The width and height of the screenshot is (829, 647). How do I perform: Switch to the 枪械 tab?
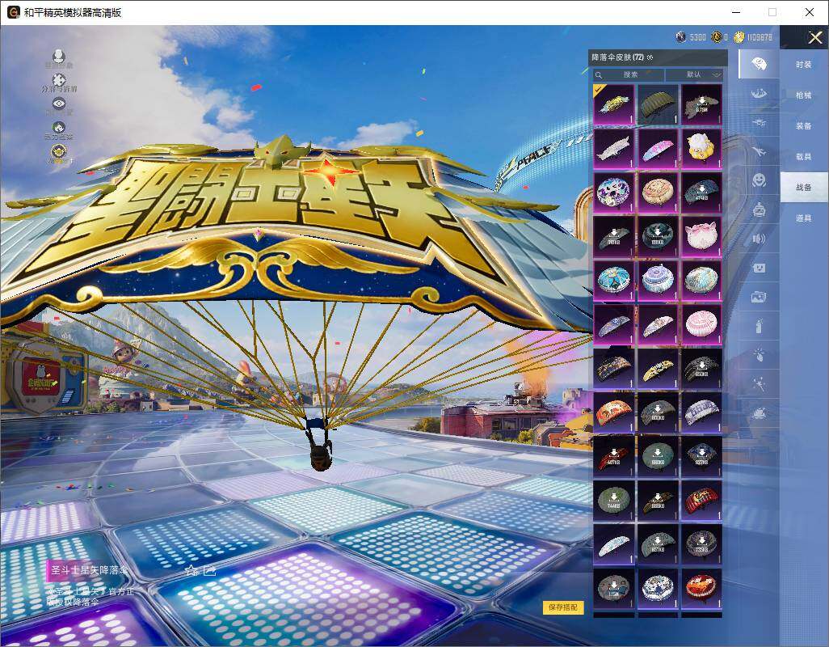[x=804, y=95]
